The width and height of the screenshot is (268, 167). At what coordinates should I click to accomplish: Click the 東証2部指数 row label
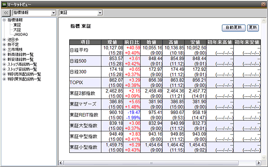(x=83, y=93)
